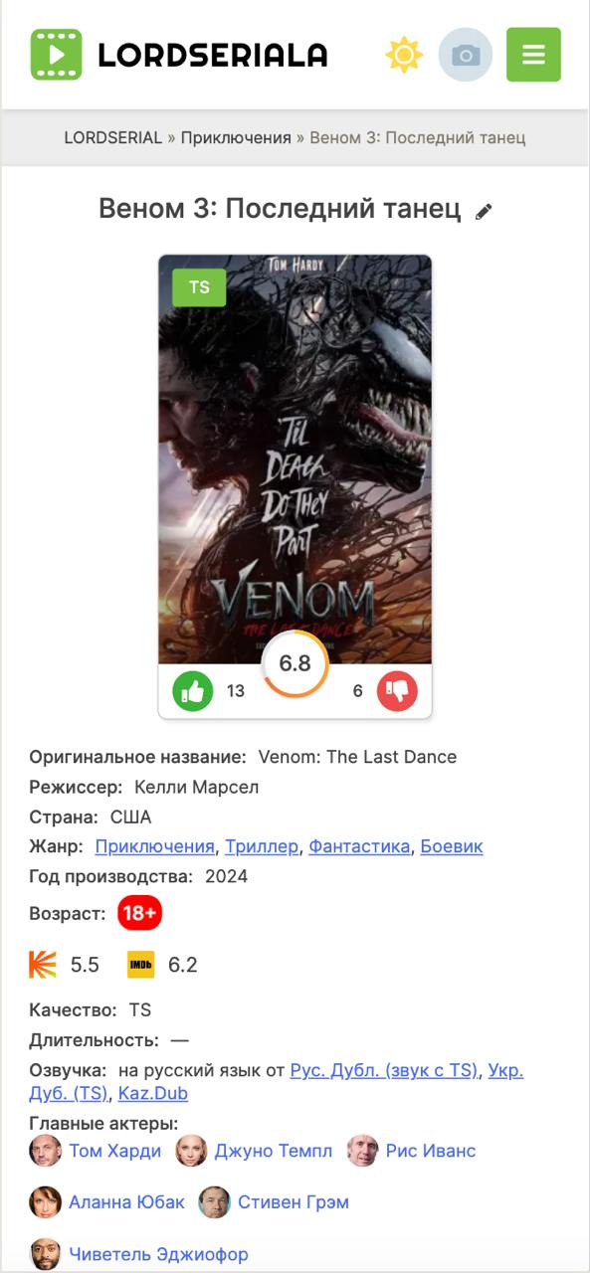Click the yellow IMDb rating icon
The width and height of the screenshot is (590, 1273).
coord(141,965)
